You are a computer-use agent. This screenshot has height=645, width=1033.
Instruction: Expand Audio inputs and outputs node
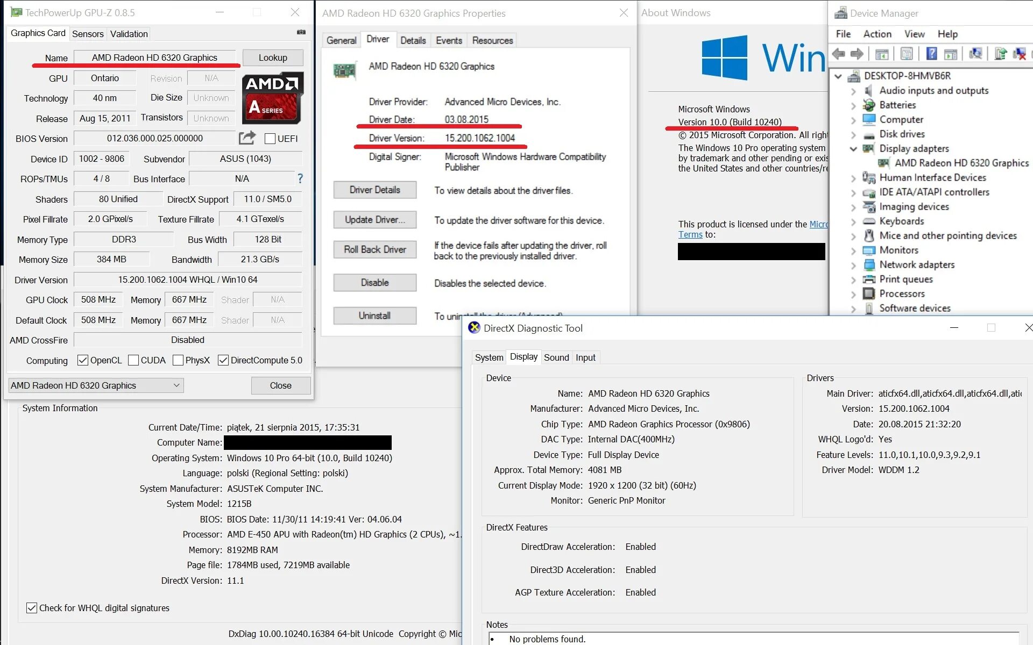[853, 91]
